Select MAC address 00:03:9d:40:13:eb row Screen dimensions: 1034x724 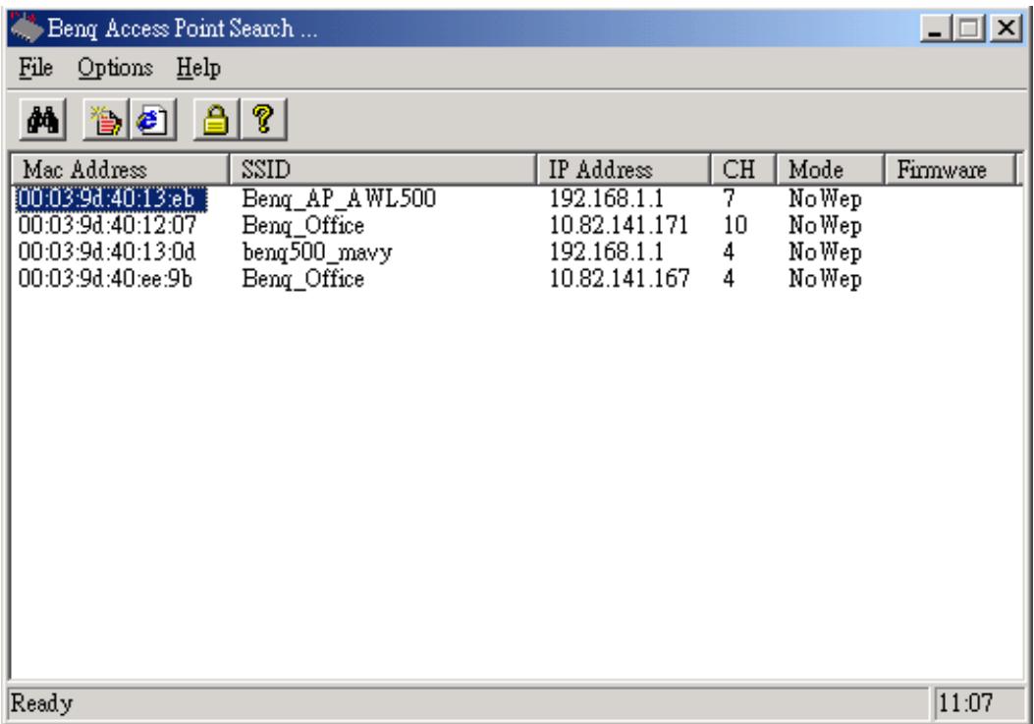pyautogui.click(x=111, y=199)
